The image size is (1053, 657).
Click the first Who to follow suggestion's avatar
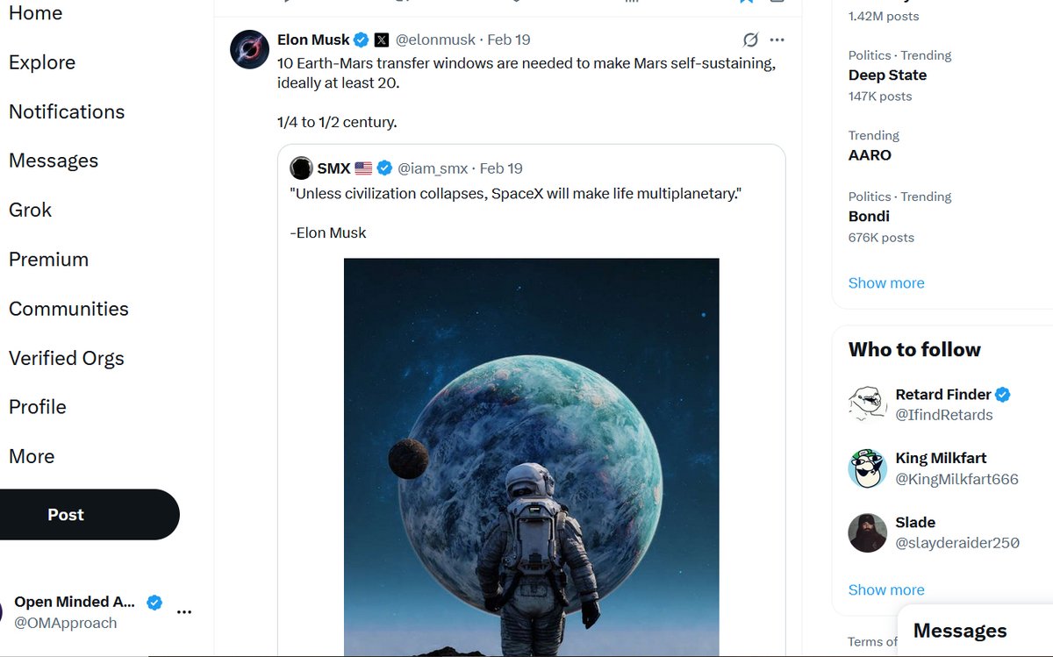[867, 404]
